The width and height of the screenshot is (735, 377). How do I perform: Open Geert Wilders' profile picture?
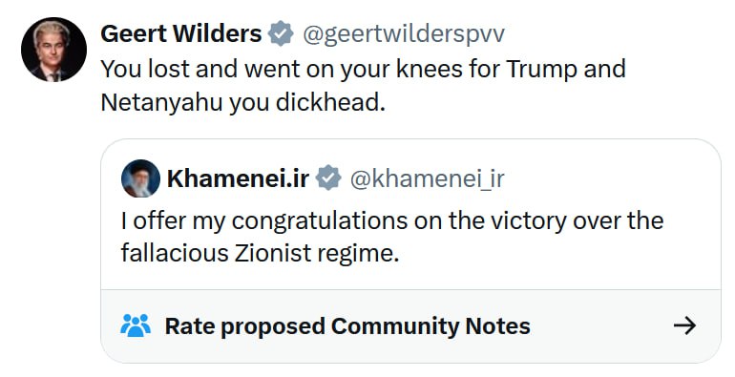point(53,50)
